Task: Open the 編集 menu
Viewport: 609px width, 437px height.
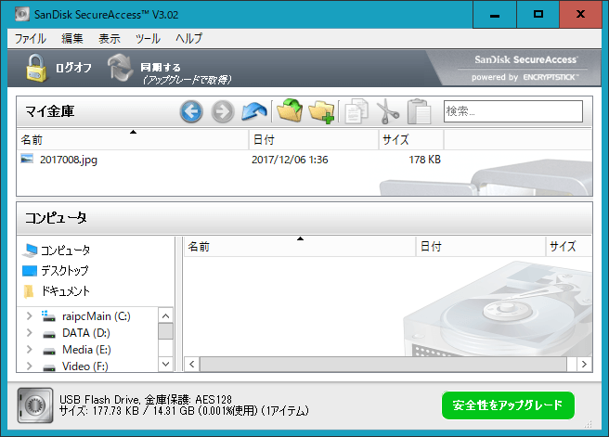Action: (72, 38)
